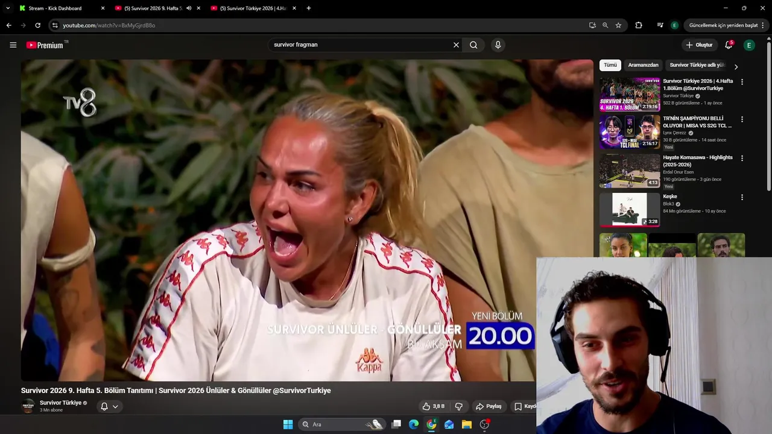Open TR'nin Şampiyonu Belli Oluyor video thumbnail
772x434 pixels.
630,132
